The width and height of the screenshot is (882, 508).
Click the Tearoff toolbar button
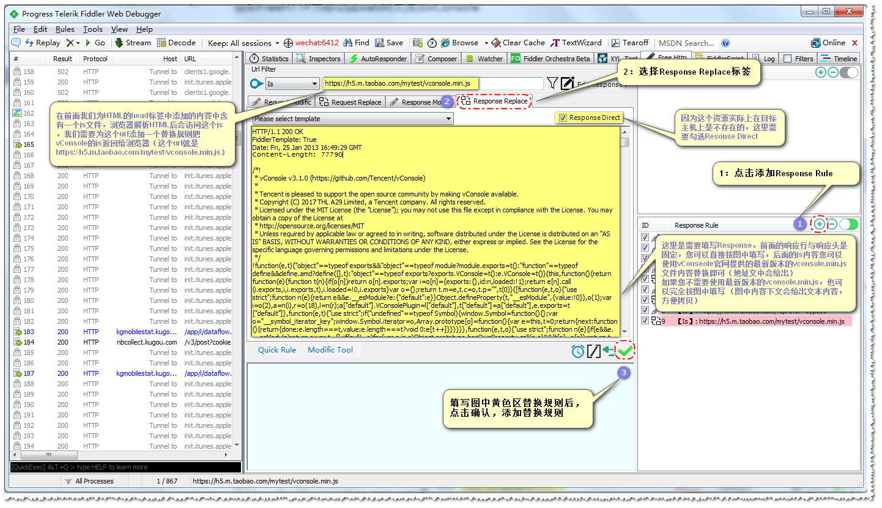point(629,43)
